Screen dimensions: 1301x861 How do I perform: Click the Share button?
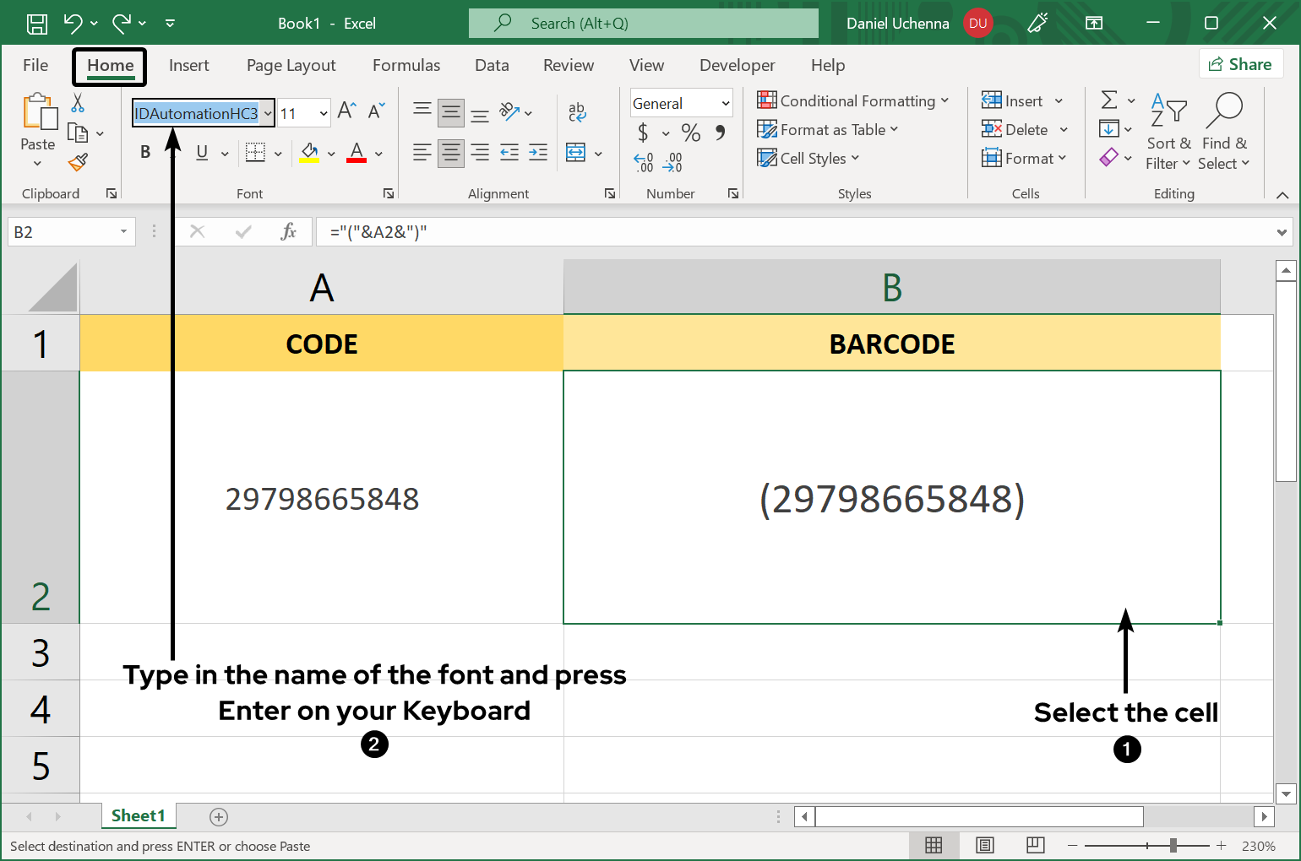pos(1241,63)
